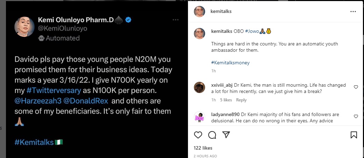
Task: Share the post via paper plane icon
Action: 226,135
